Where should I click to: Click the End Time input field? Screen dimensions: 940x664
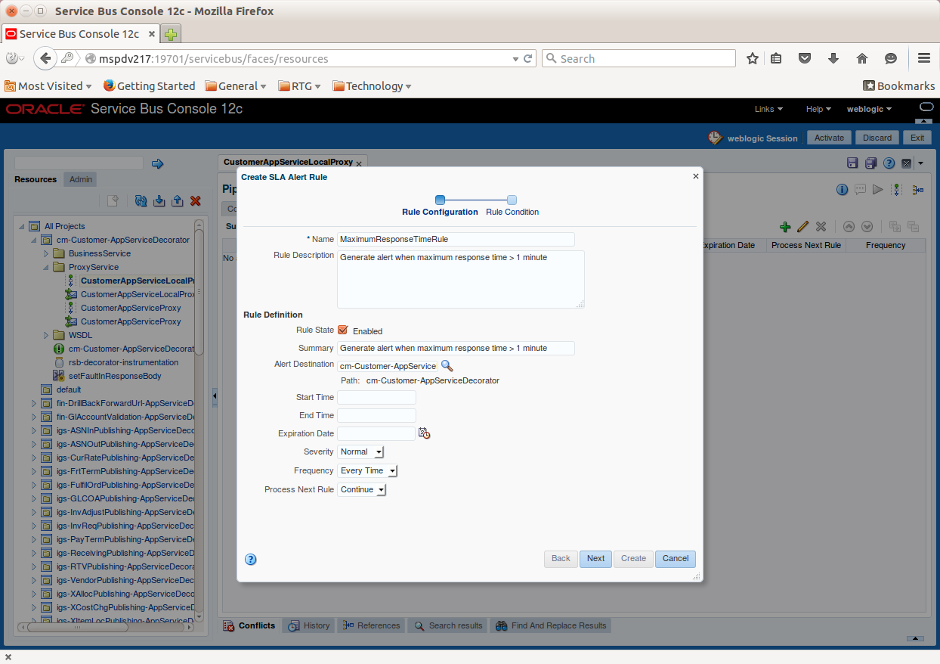376,415
